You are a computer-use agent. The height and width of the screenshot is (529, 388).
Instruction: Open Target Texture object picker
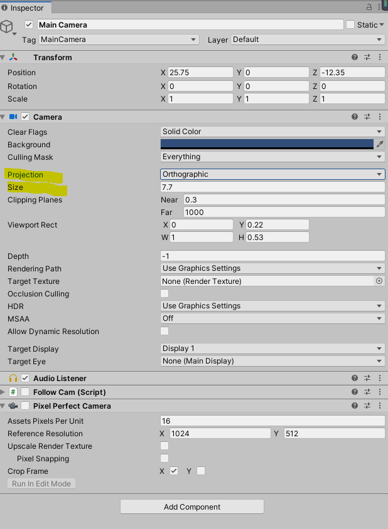[379, 281]
